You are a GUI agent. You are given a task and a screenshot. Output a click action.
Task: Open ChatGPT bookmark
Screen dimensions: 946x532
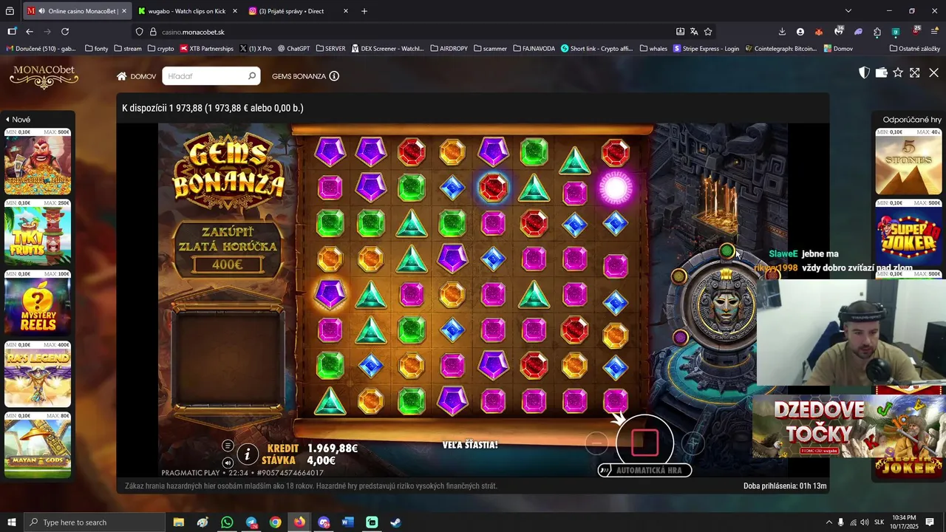[x=294, y=49]
